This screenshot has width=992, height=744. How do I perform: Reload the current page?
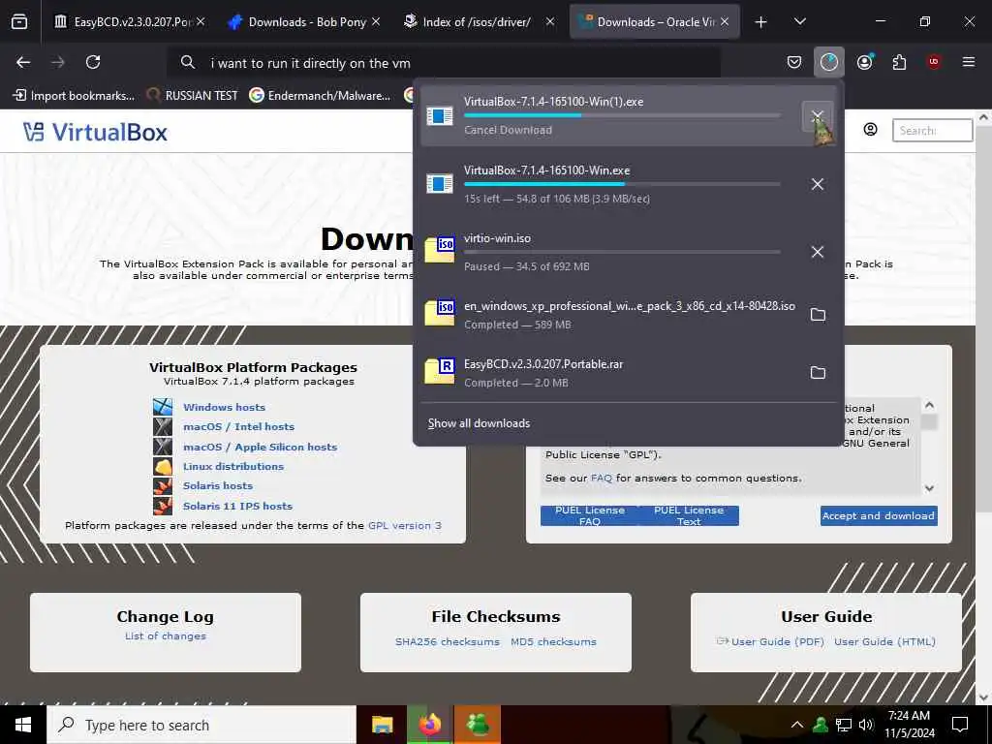[x=93, y=62]
